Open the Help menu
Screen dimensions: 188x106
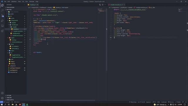click(37, 1)
